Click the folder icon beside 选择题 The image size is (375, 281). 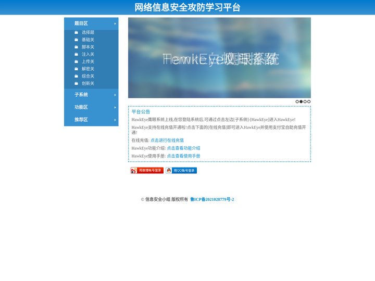click(76, 32)
